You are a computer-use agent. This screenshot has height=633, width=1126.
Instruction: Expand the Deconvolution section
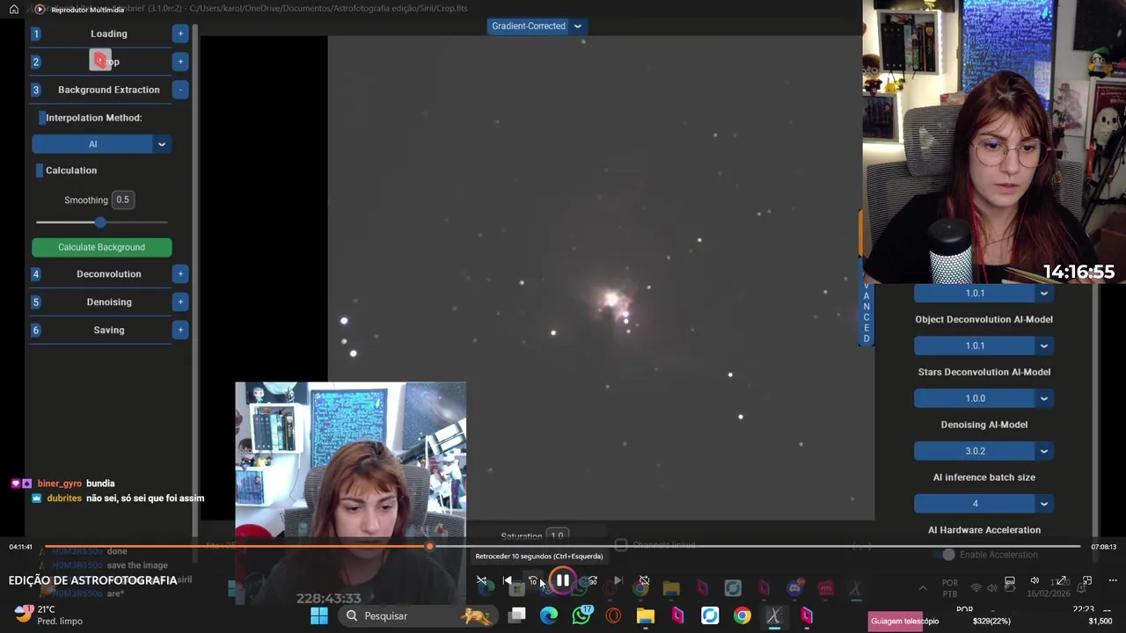180,274
